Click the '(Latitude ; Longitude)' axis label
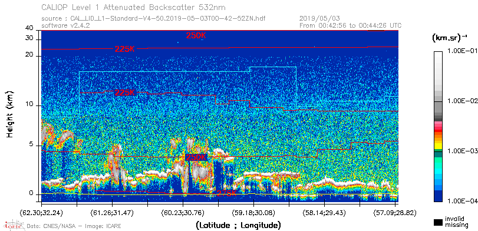Image resolution: width=478 pixels, height=231 pixels. tap(238, 225)
